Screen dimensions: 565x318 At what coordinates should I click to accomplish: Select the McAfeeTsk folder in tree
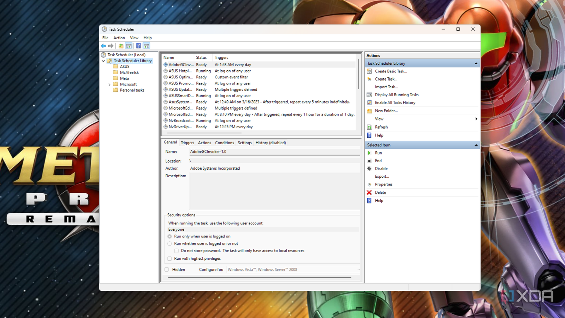coord(129,72)
